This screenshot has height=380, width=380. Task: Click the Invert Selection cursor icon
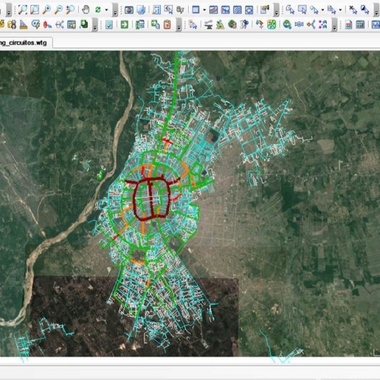click(365, 10)
